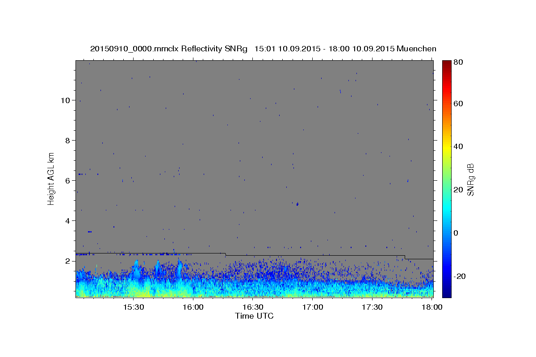Pick the yellow section of the colorbar
This screenshot has width=536, height=357.
[447, 146]
